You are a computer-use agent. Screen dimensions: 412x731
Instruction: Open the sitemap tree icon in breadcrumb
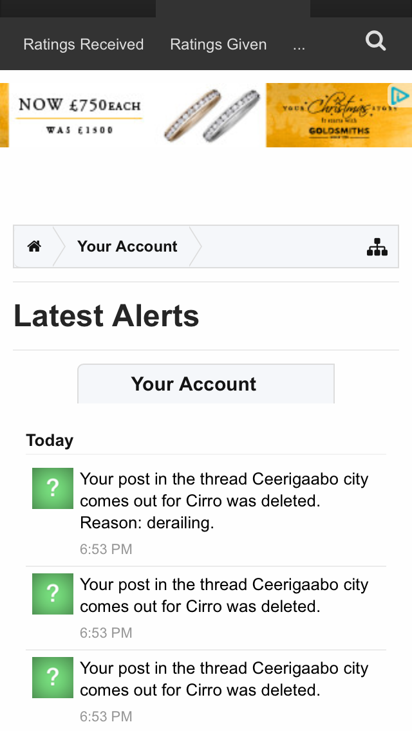pyautogui.click(x=377, y=247)
